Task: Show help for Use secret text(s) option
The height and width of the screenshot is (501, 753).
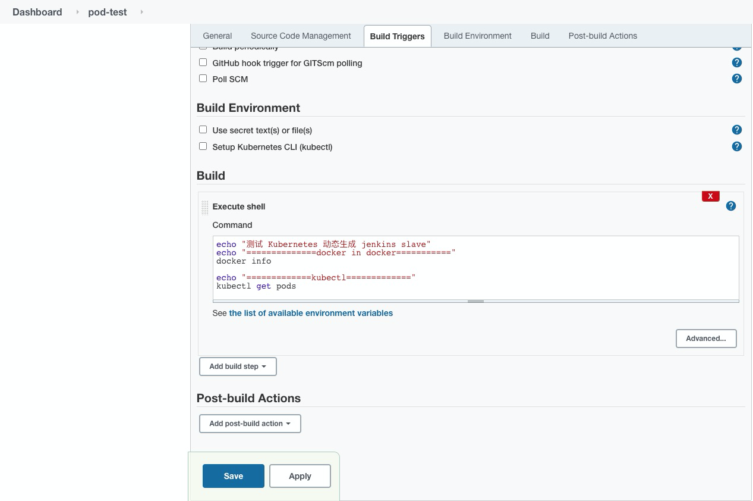Action: point(736,130)
